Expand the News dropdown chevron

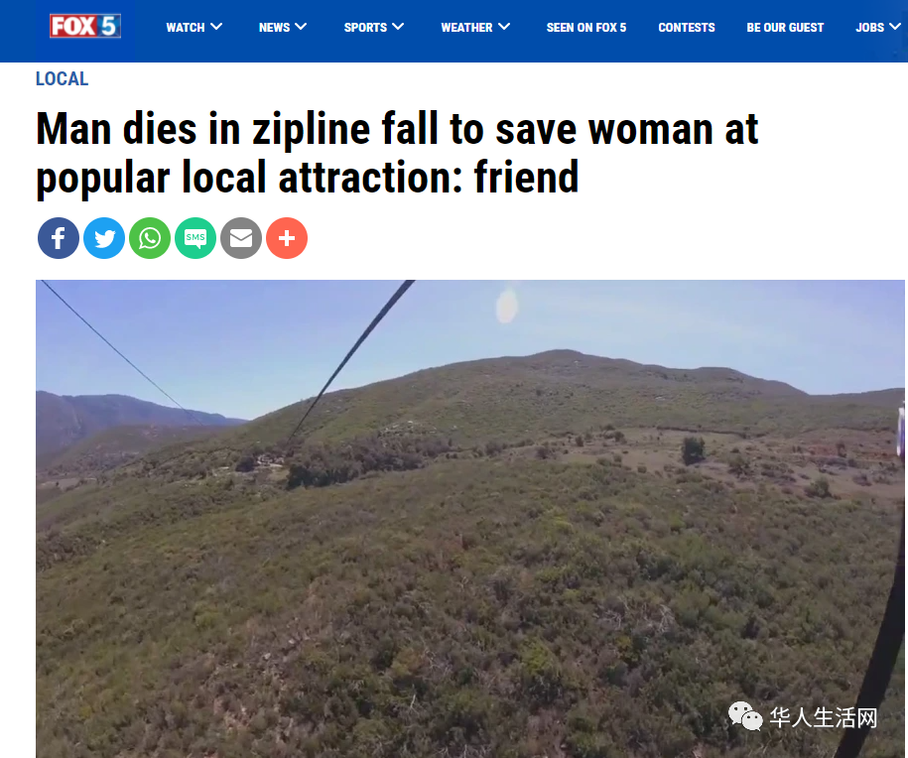(301, 27)
